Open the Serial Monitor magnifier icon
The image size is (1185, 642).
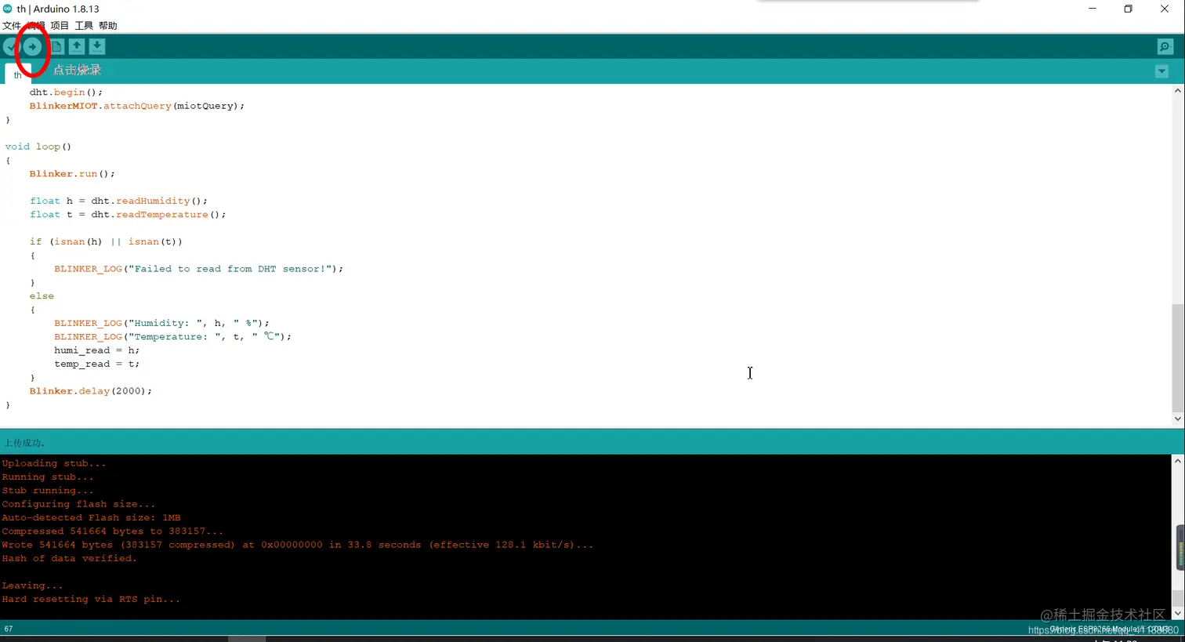coord(1165,47)
